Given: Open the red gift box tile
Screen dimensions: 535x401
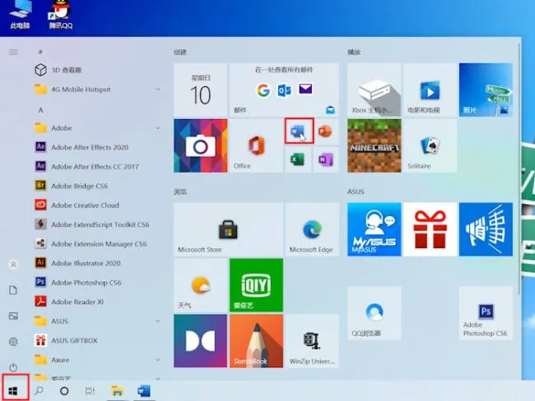Looking at the screenshot, I should tap(430, 229).
